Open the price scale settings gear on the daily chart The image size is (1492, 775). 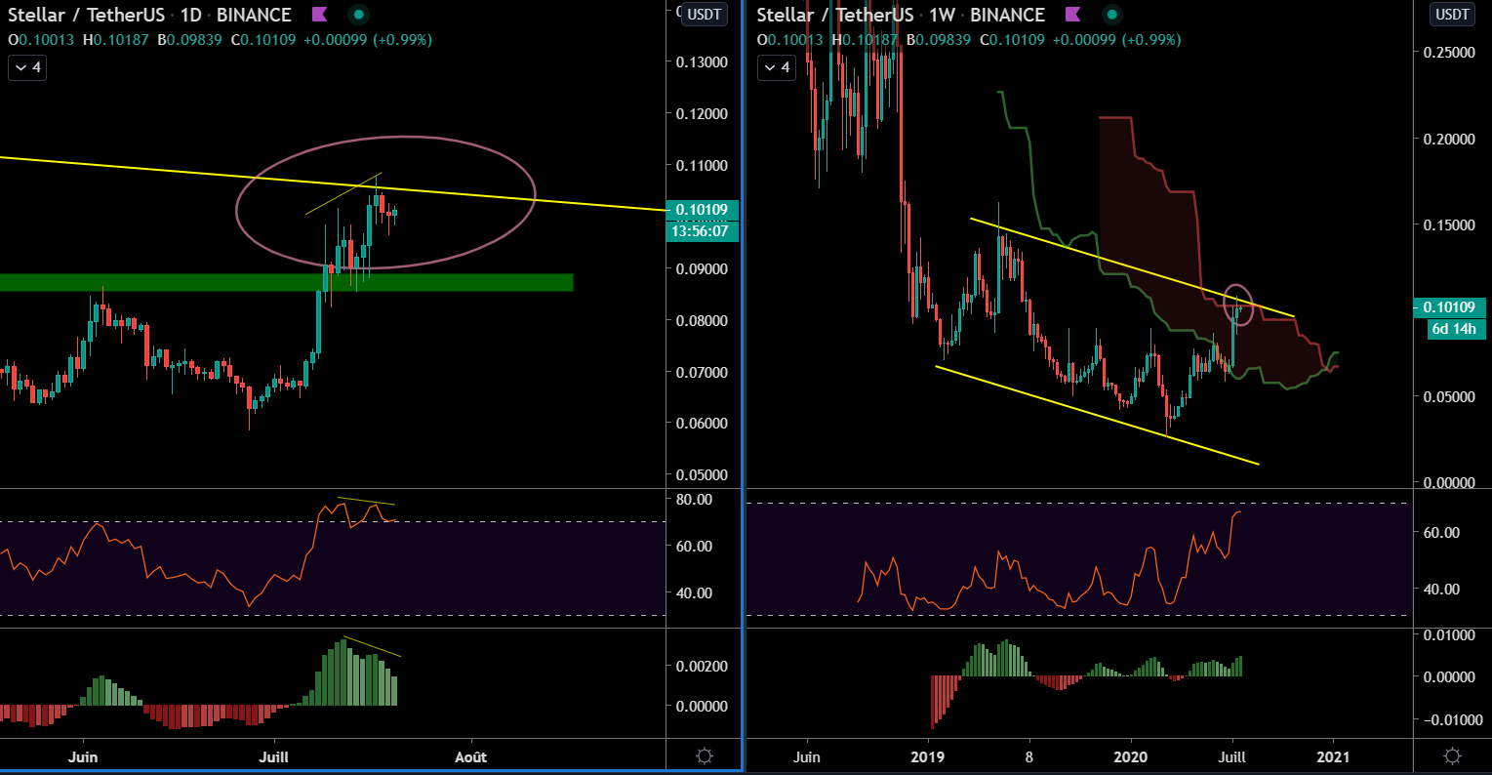coord(704,755)
